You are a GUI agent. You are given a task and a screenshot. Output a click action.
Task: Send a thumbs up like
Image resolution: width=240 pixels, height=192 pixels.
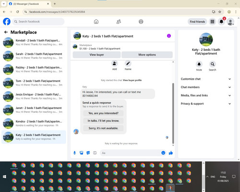point(171,153)
